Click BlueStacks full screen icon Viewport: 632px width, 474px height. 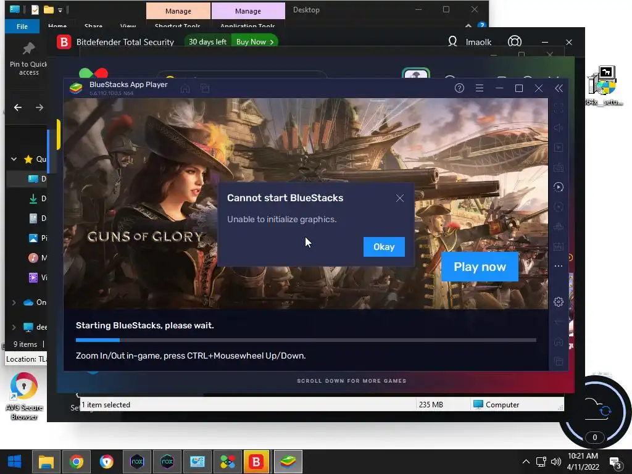tap(558, 108)
